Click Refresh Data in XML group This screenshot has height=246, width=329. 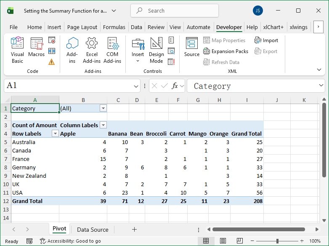pos(221,62)
